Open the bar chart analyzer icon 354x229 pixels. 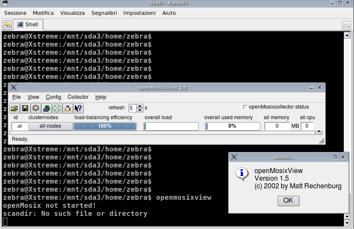46,109
